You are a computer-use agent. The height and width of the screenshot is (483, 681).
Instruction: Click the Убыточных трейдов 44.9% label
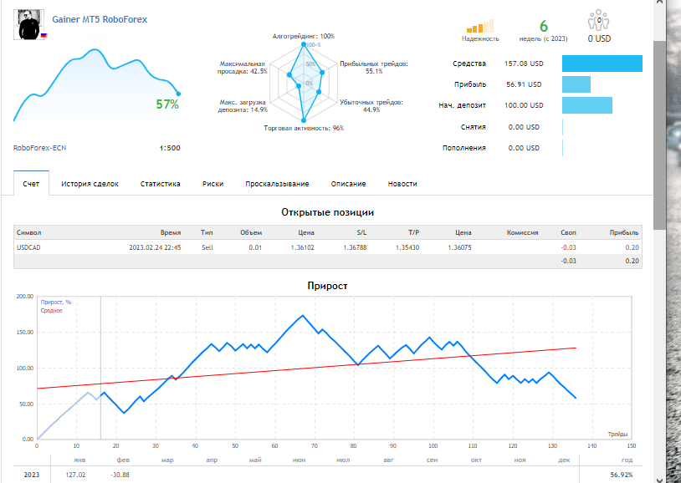pyautogui.click(x=371, y=106)
